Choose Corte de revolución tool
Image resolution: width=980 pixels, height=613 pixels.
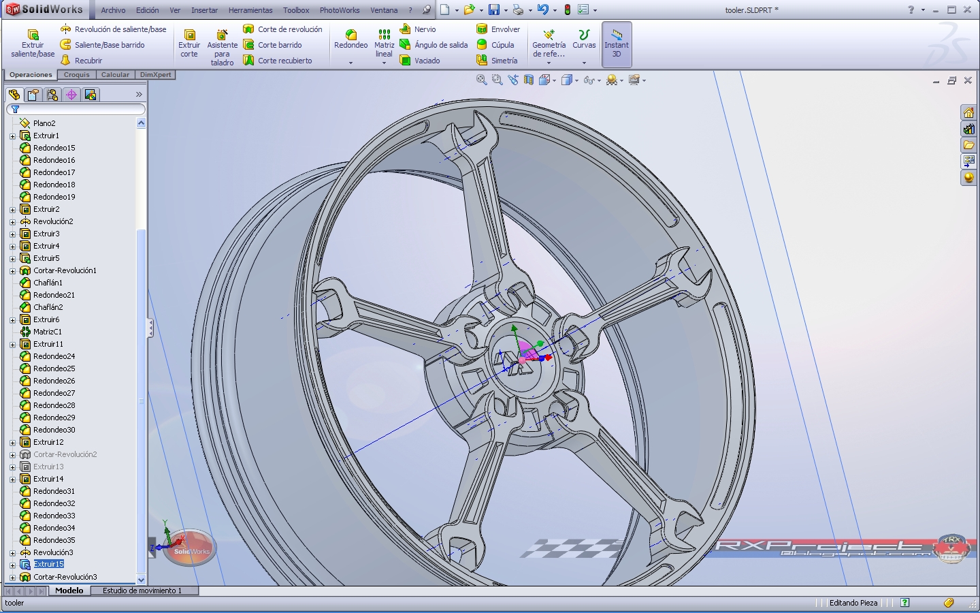282,29
